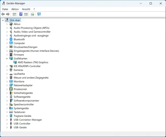This screenshot has width=166, height=137.
Task: Go forward with the right arrow toolbar icon
Action: pos(8,14)
